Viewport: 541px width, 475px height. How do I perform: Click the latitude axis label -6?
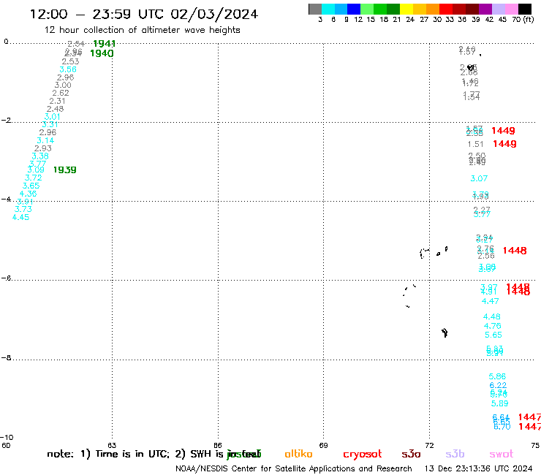tap(6, 278)
